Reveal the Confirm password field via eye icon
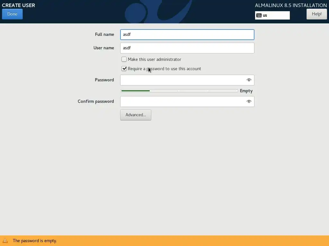The height and width of the screenshot is (246, 329). coord(249,102)
